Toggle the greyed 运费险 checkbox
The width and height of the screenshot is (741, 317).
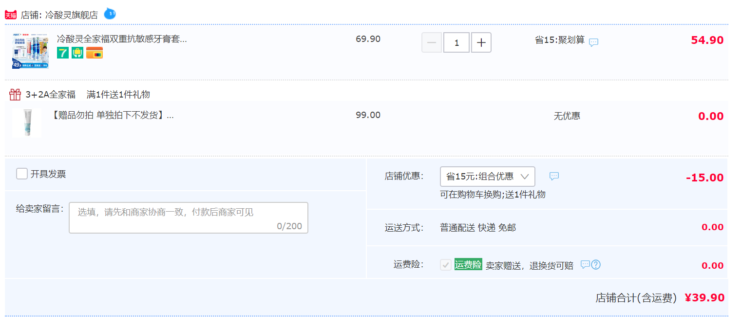coord(445,265)
